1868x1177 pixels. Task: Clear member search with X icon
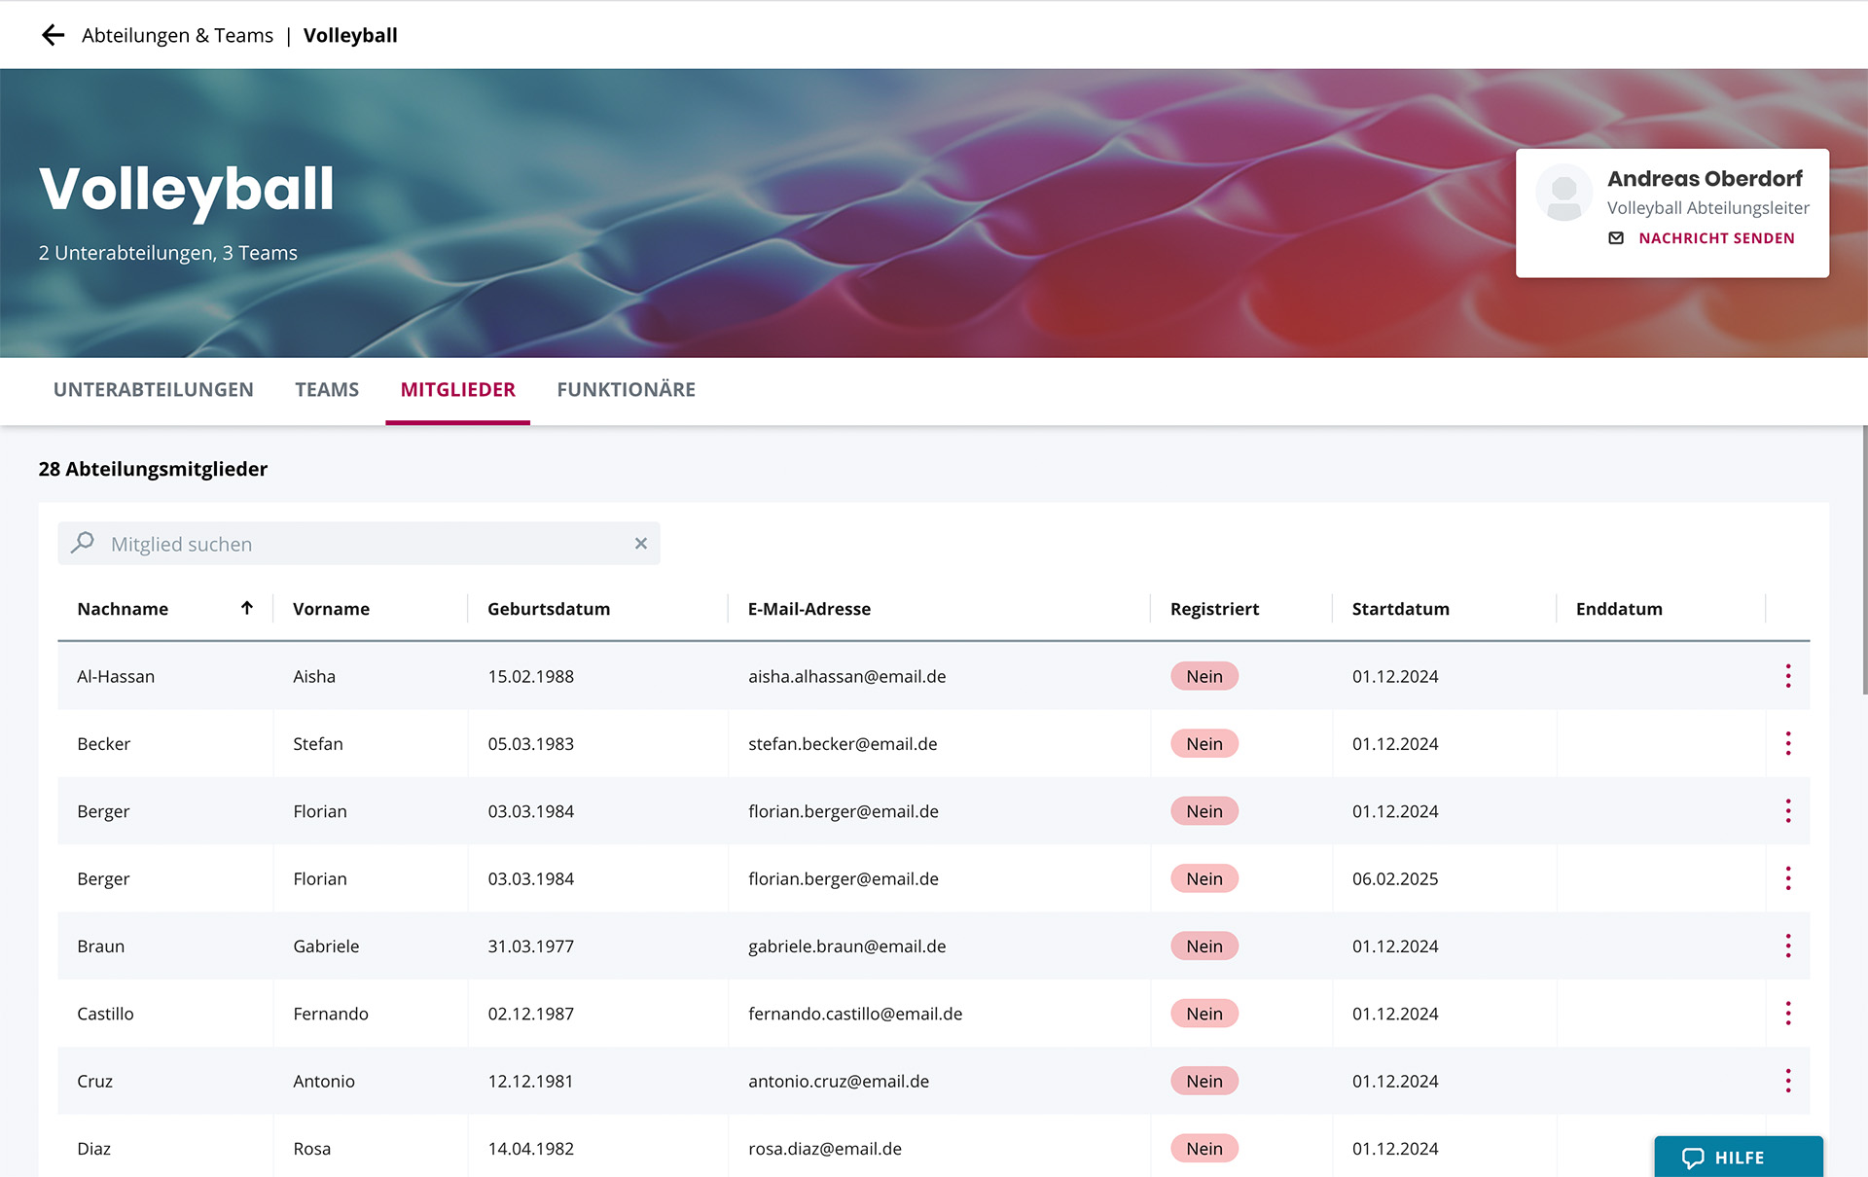tap(640, 544)
